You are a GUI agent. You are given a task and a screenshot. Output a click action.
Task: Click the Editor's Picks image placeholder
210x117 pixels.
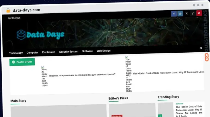coord(132,110)
